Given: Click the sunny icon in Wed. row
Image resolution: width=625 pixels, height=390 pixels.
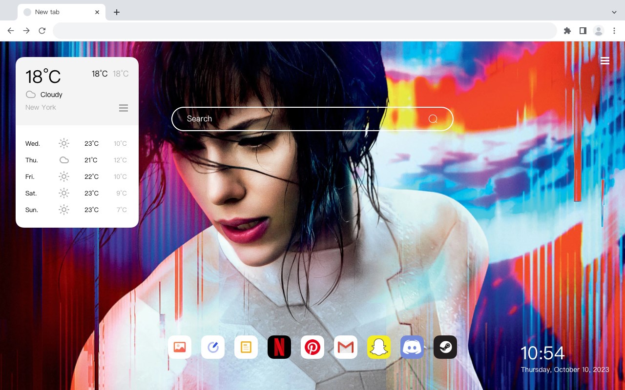Looking at the screenshot, I should click(x=64, y=143).
